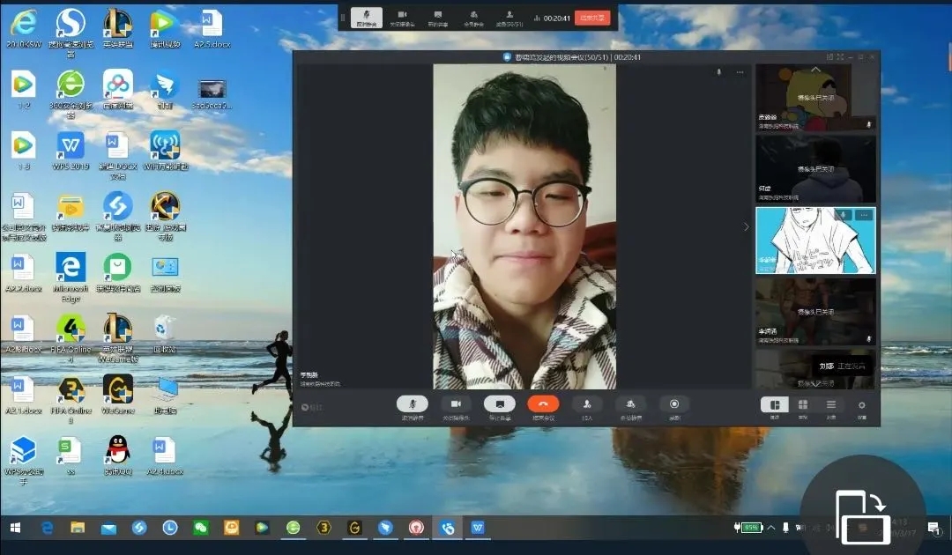Screen dimensions: 952x555
Task: Open the members (50/51) item in floating bar
Action: [x=509, y=18]
